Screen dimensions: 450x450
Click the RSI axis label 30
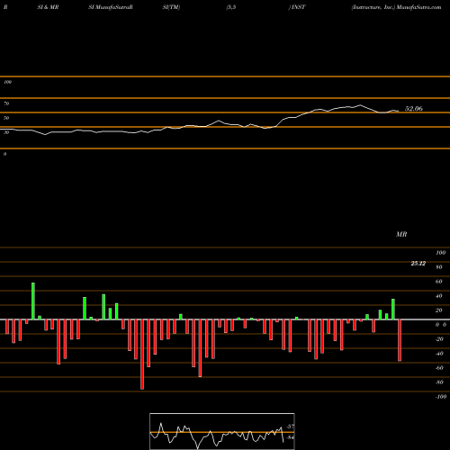[x=6, y=132]
